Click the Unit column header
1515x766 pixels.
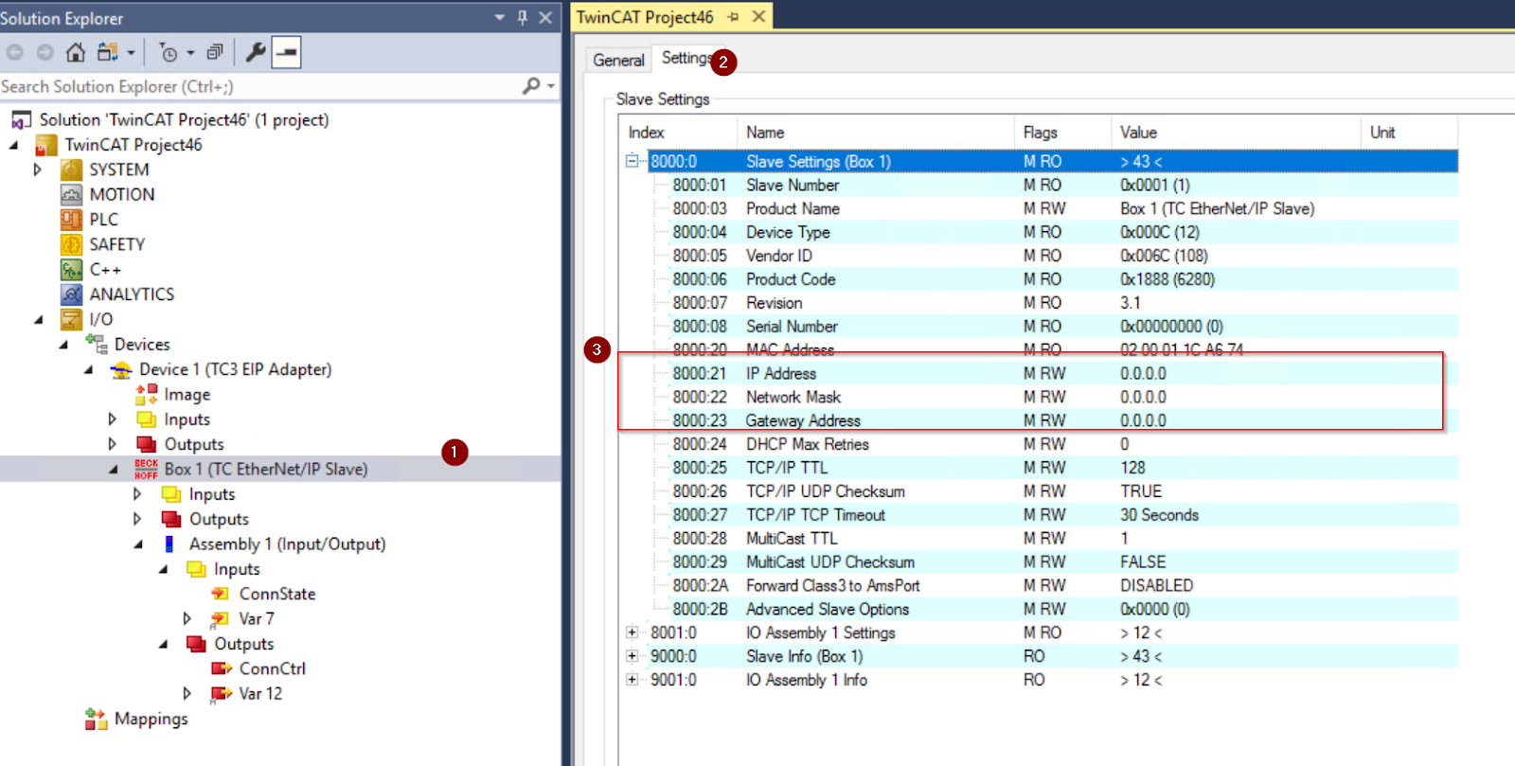pos(1410,133)
